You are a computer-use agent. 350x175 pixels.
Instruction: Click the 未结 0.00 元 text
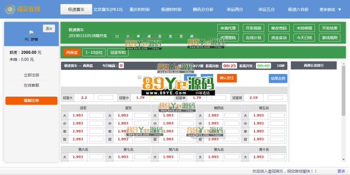[x=21, y=59]
